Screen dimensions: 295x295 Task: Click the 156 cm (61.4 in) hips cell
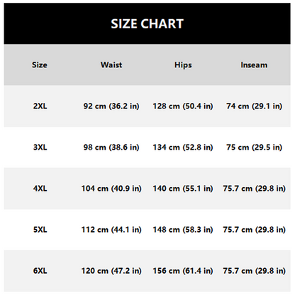[x=183, y=271]
